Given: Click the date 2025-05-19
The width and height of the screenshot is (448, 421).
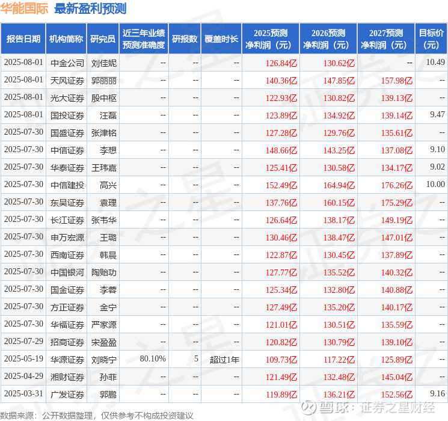Looking at the screenshot, I should point(23,358).
